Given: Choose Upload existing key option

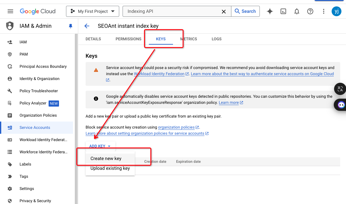Looking at the screenshot, I should coord(110,168).
